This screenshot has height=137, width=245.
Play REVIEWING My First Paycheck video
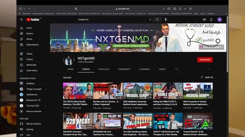(x=108, y=121)
